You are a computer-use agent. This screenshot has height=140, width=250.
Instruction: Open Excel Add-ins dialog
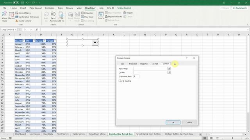(x=53, y=16)
